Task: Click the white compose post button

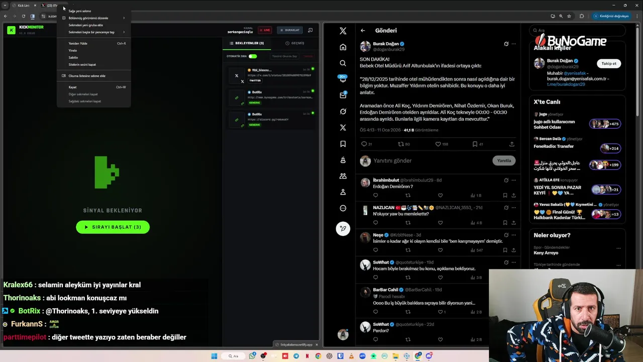Action: click(343, 228)
